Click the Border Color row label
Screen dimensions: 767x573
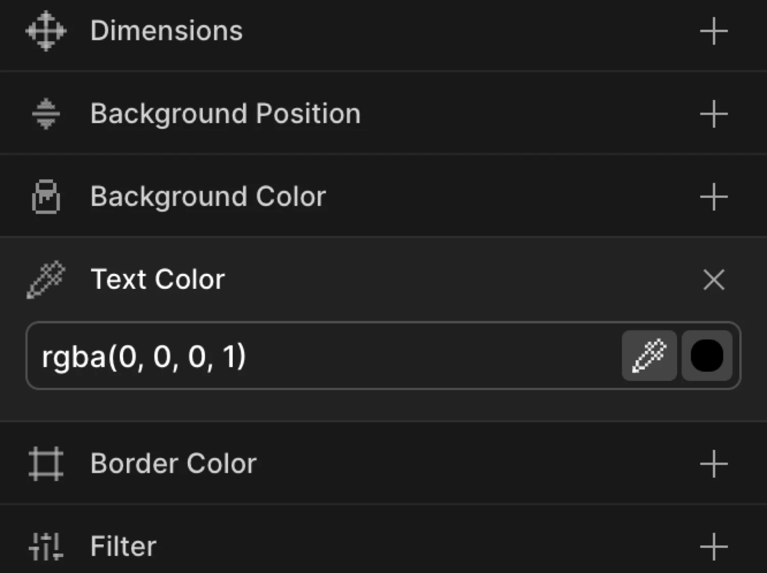coord(173,463)
